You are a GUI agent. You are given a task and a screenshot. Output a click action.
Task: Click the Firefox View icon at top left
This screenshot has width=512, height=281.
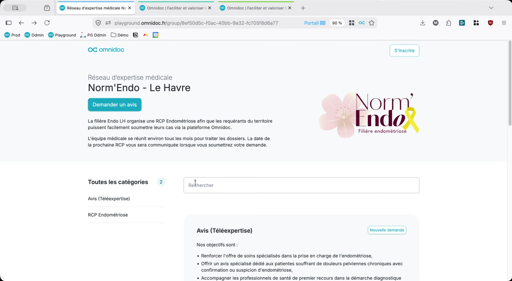pyautogui.click(x=15, y=8)
